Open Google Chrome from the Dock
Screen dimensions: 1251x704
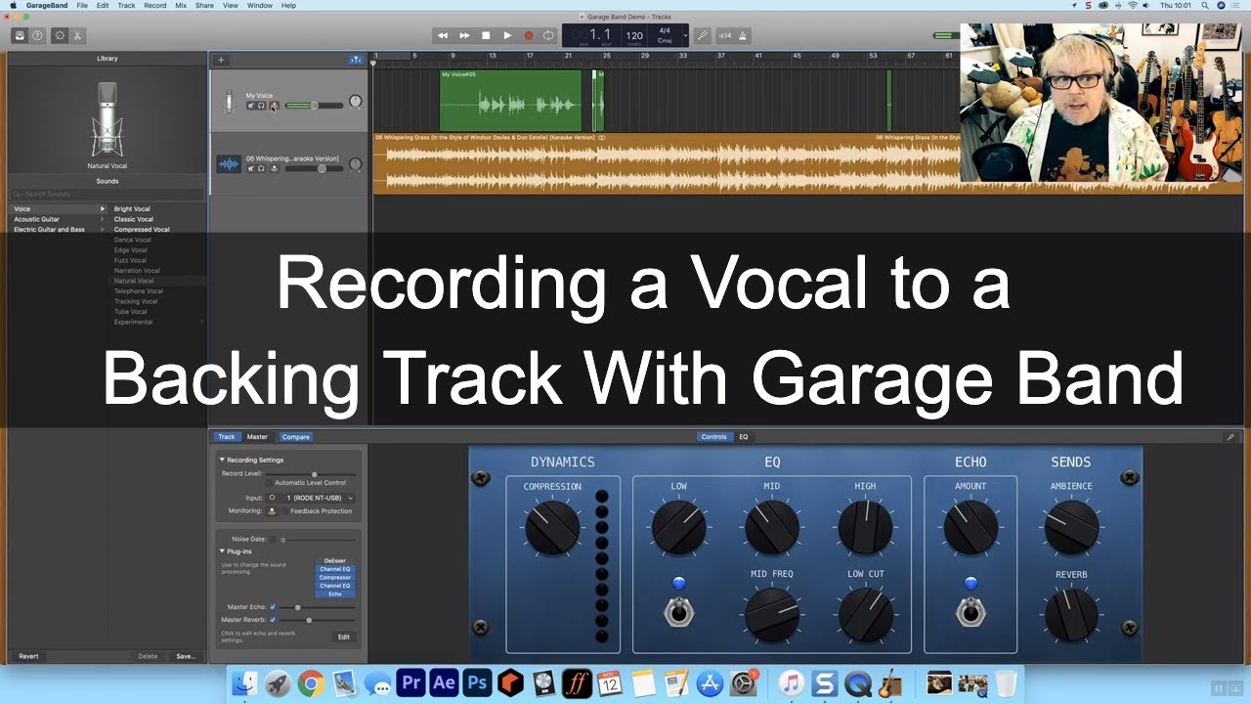click(x=311, y=682)
